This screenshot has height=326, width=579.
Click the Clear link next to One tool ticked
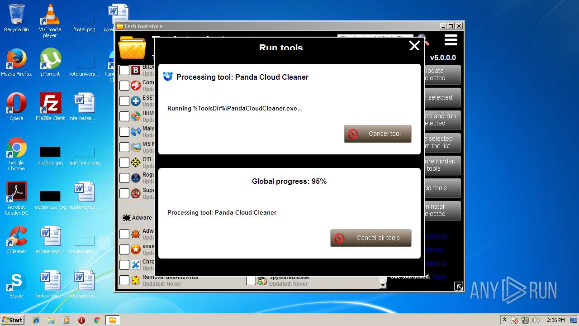pyautogui.click(x=439, y=277)
